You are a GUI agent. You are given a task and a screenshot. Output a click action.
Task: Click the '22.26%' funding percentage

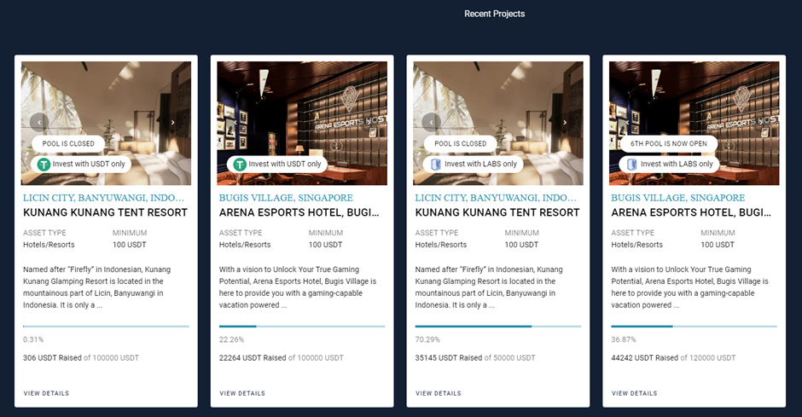(x=232, y=339)
